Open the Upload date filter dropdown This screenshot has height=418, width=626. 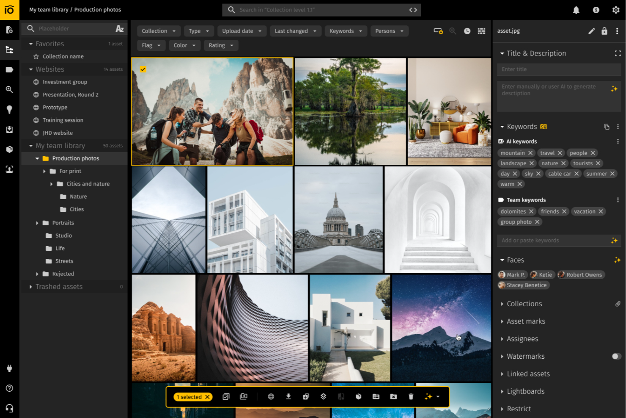[x=242, y=31]
